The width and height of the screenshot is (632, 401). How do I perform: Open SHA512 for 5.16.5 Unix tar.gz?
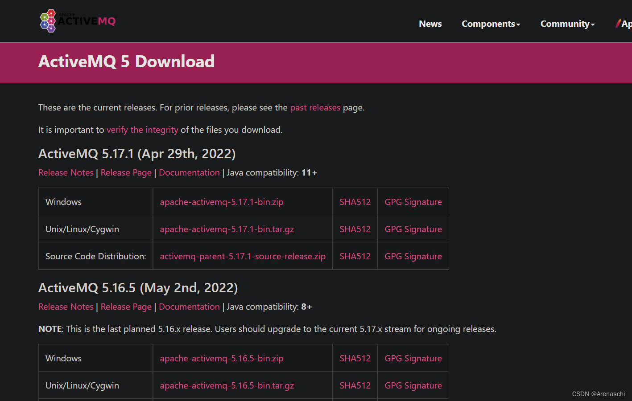tap(355, 385)
